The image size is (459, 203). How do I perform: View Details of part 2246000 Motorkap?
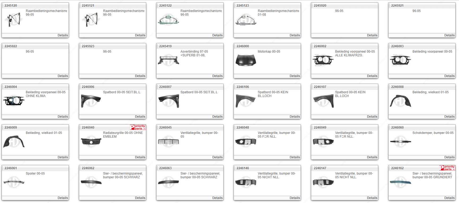pos(294,76)
